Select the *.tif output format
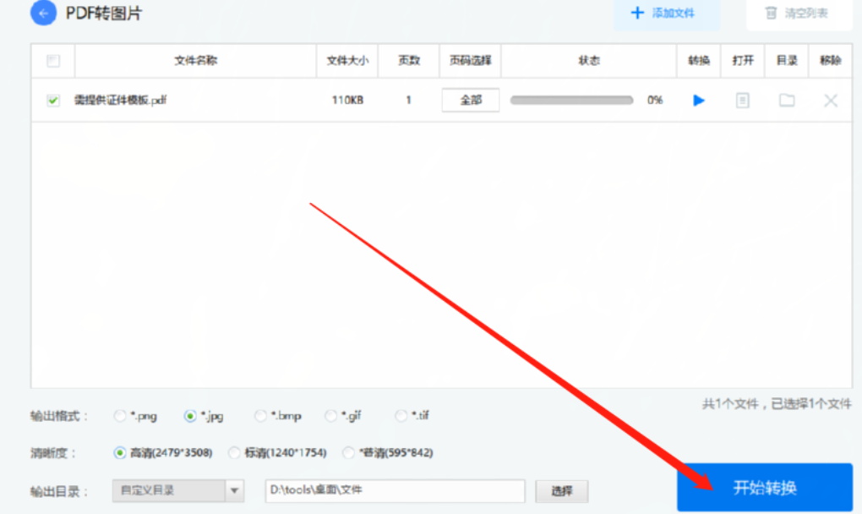The image size is (862, 514). 401,416
